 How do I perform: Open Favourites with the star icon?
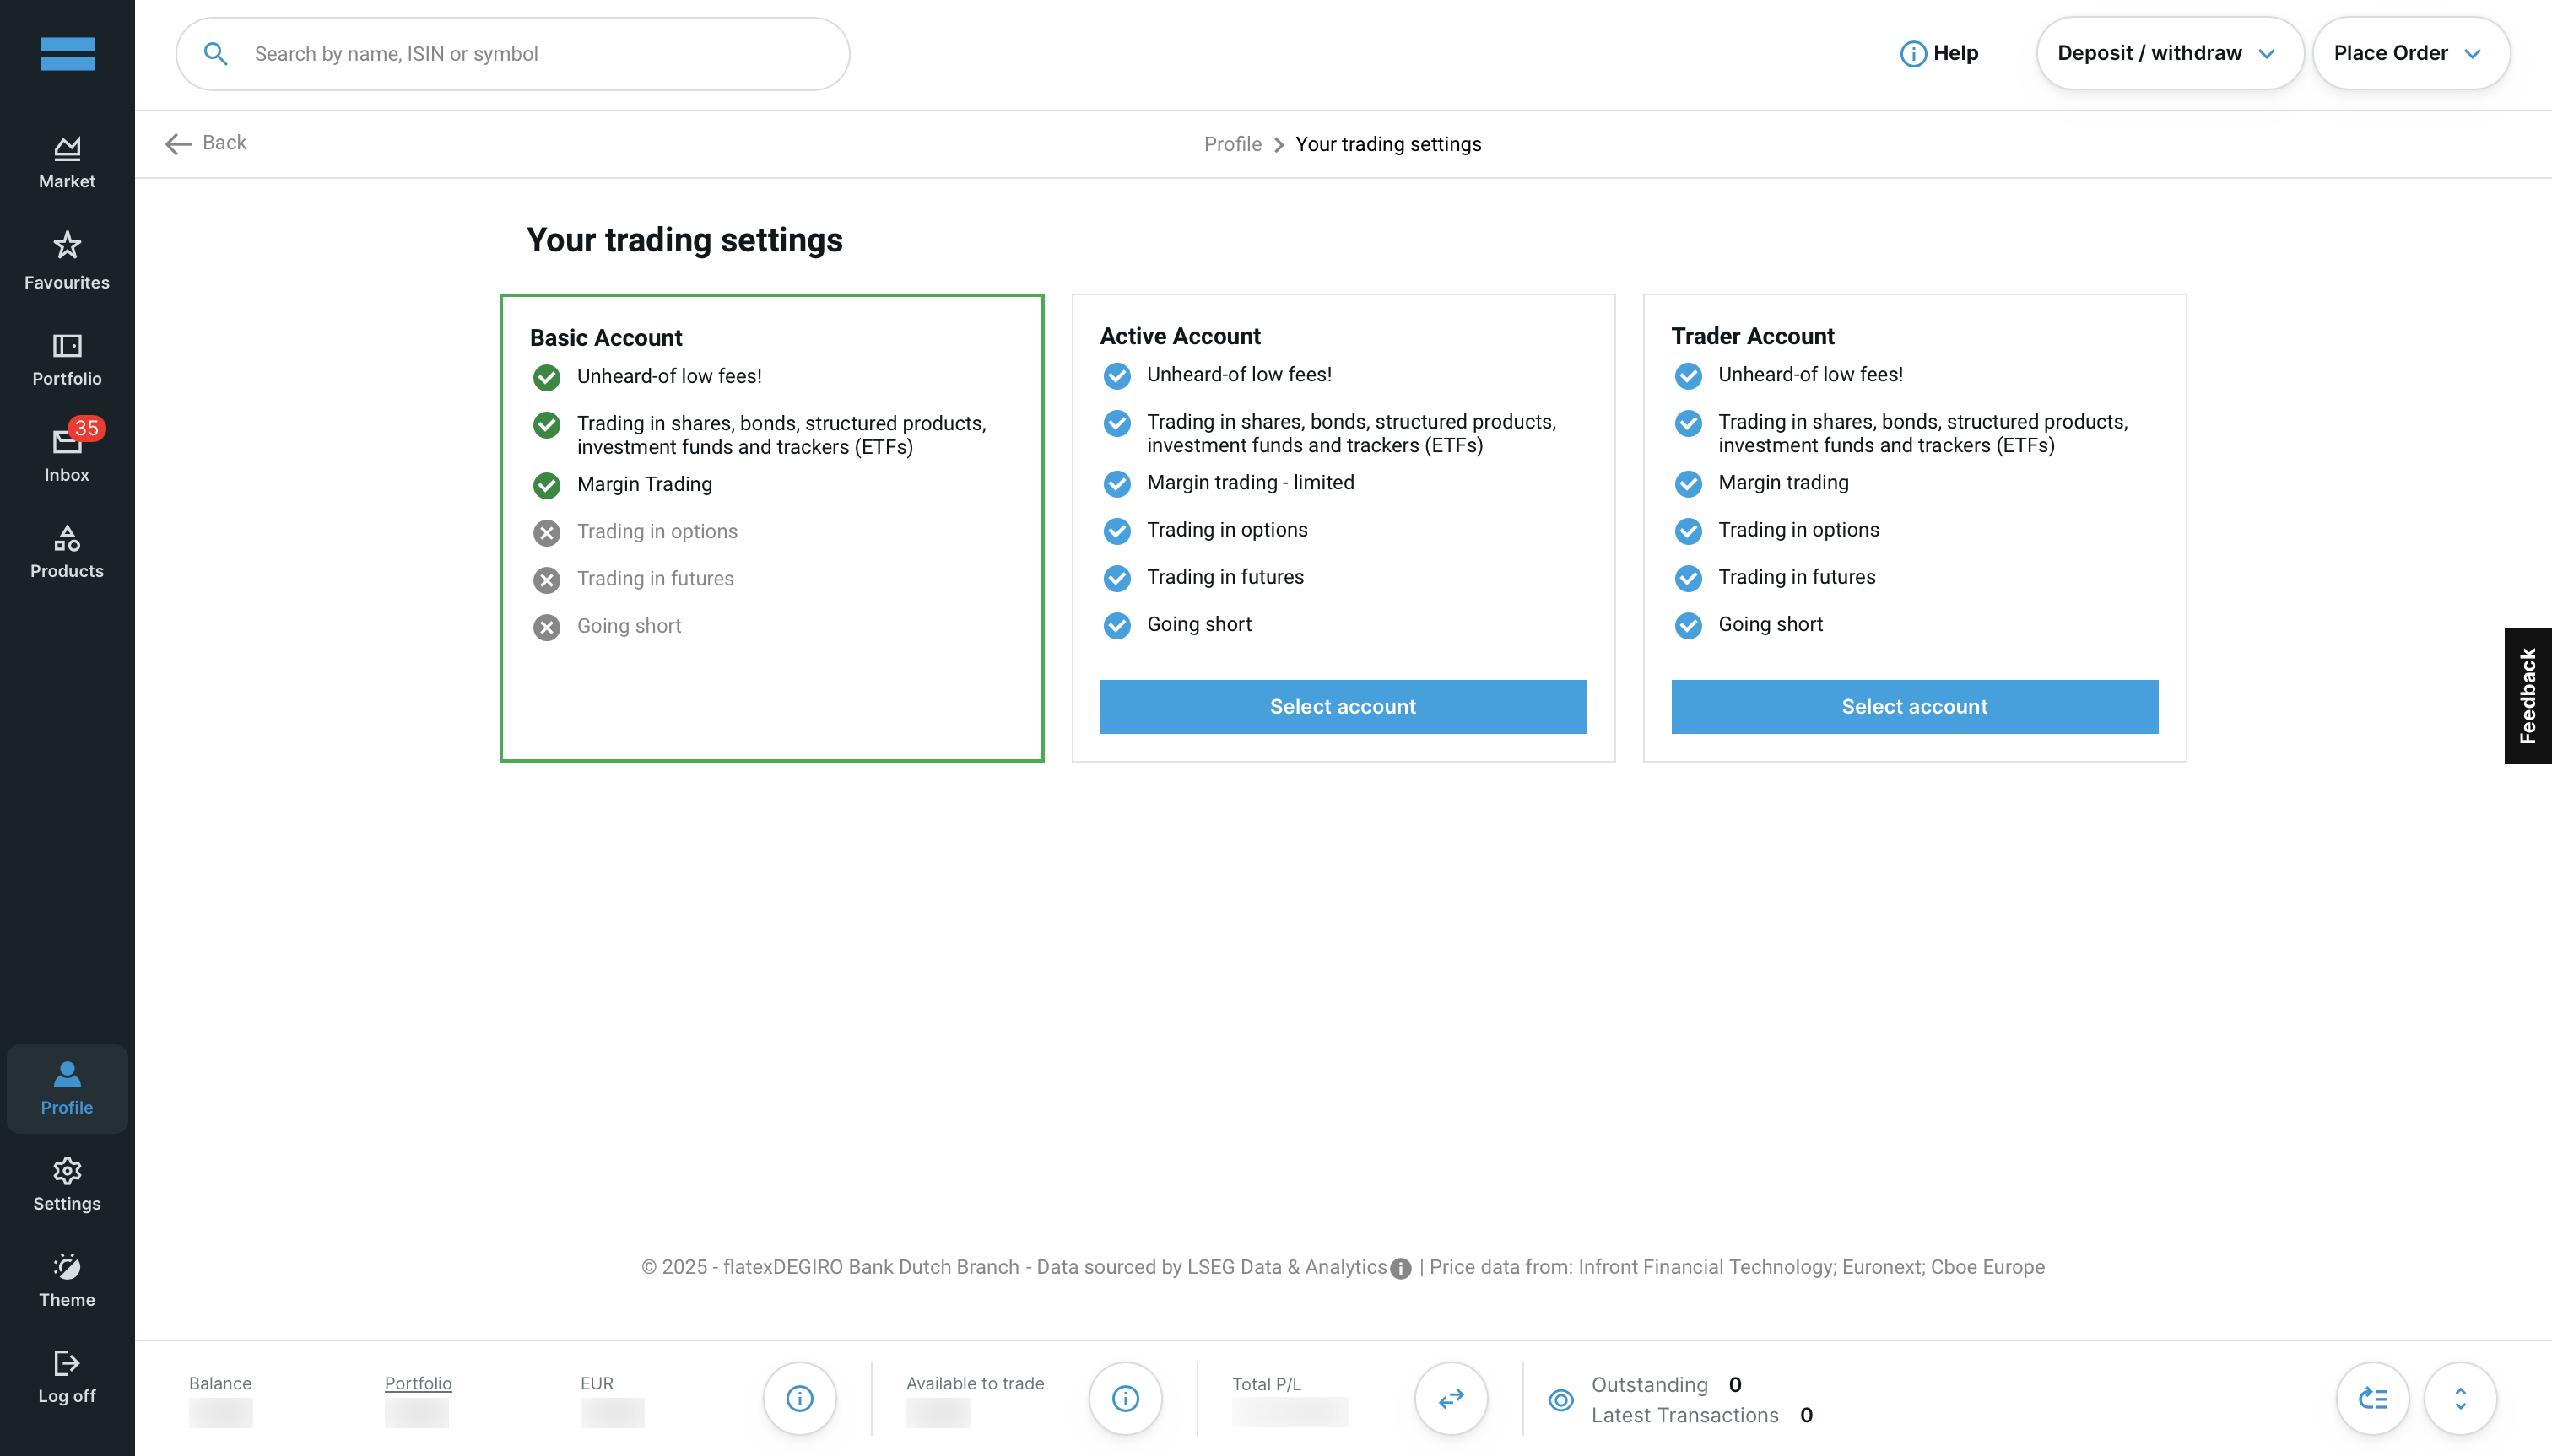(x=67, y=260)
